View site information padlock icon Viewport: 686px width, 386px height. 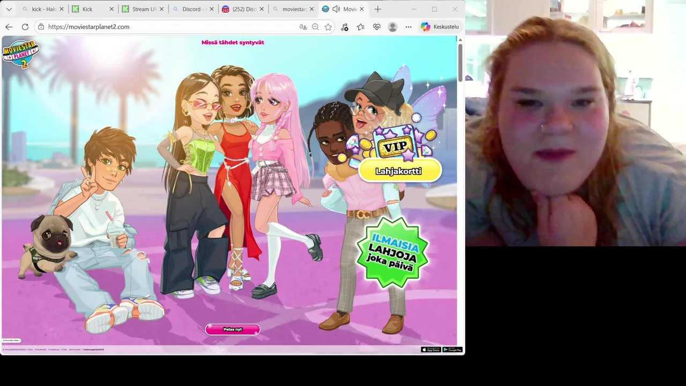pyautogui.click(x=41, y=27)
